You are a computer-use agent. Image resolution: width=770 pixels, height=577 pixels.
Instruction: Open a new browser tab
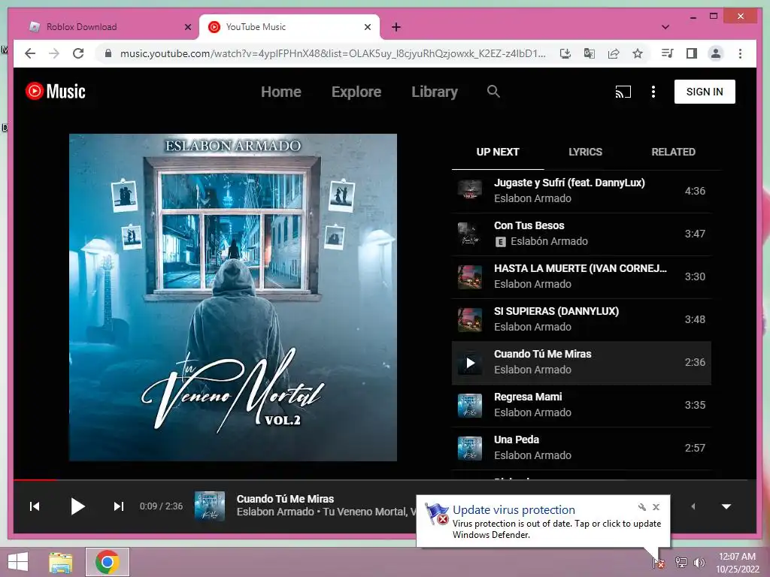[396, 27]
